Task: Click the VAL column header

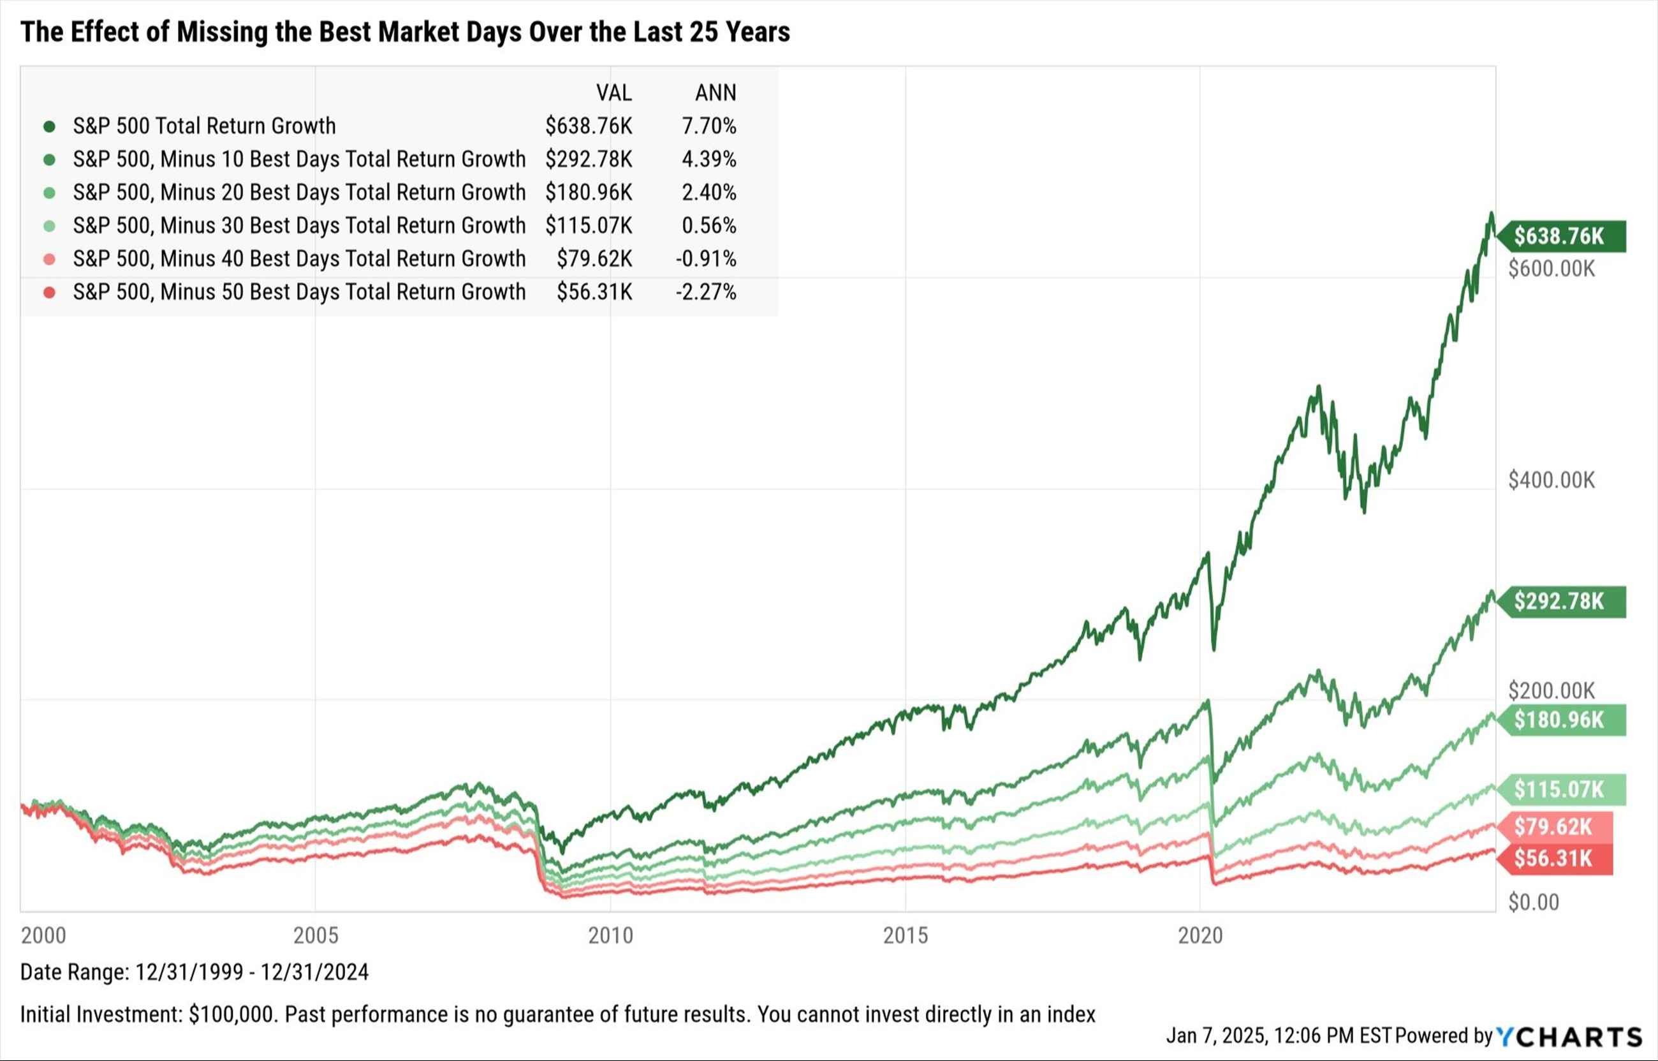Action: pyautogui.click(x=613, y=93)
